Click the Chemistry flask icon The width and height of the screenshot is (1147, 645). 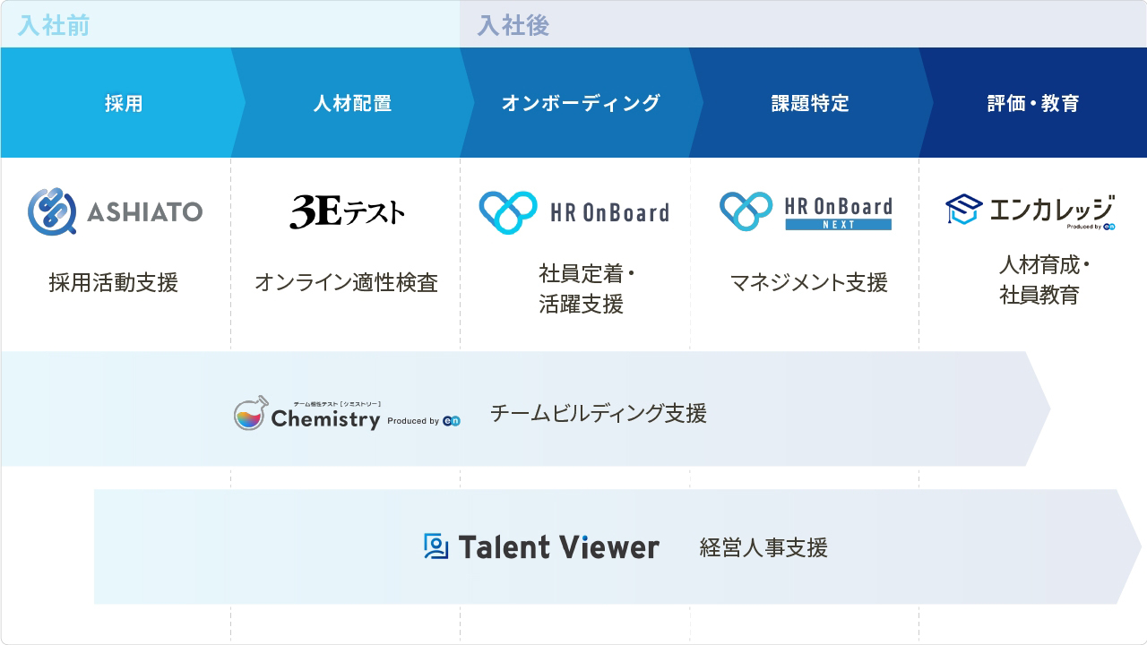[x=250, y=413]
